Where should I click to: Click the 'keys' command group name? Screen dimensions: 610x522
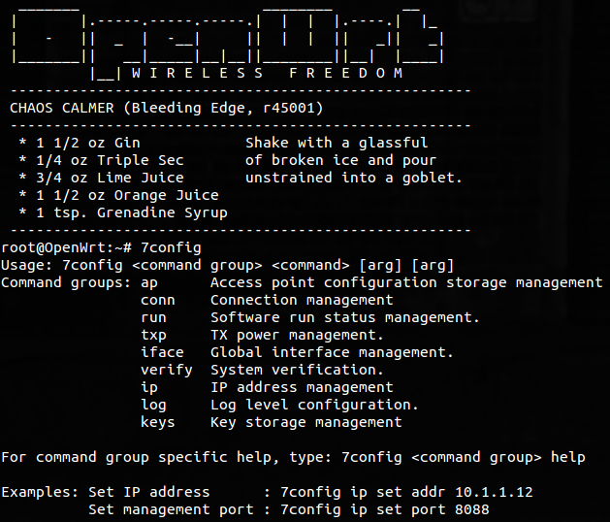pyautogui.click(x=158, y=423)
